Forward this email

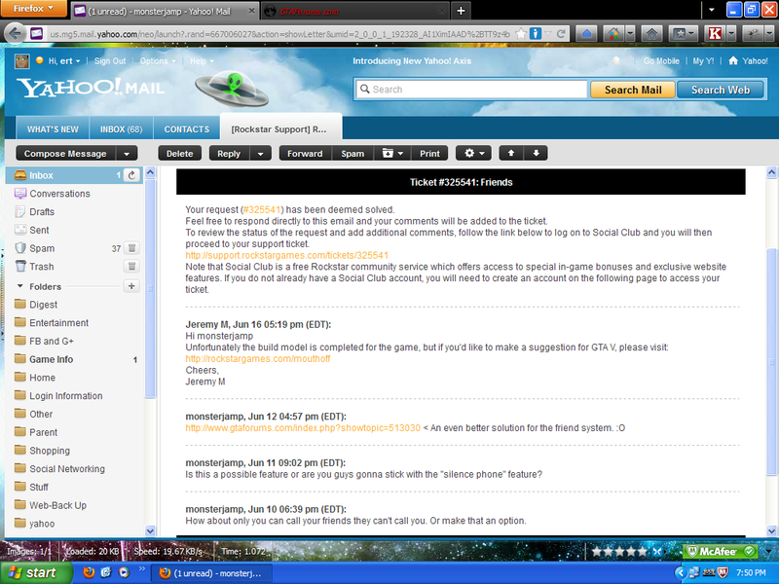click(x=305, y=154)
